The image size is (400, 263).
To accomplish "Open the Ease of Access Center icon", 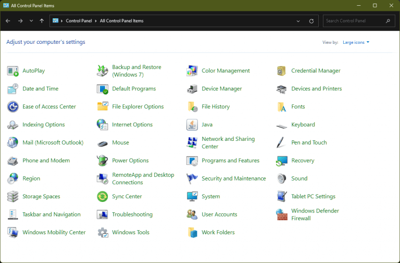I will pos(12,106).
